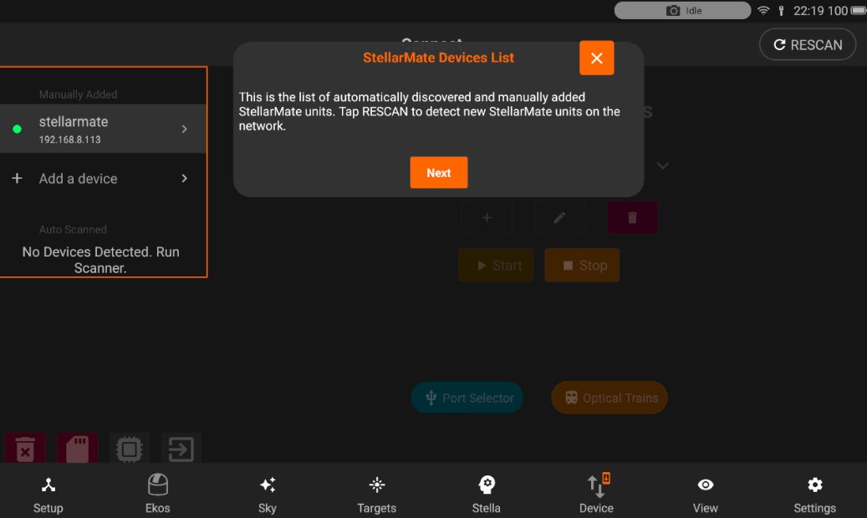Click the Idle camera status indicator

tap(682, 11)
